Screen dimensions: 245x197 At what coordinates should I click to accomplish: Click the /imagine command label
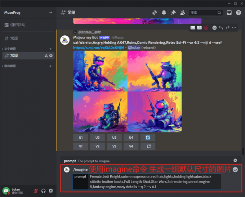(80, 170)
